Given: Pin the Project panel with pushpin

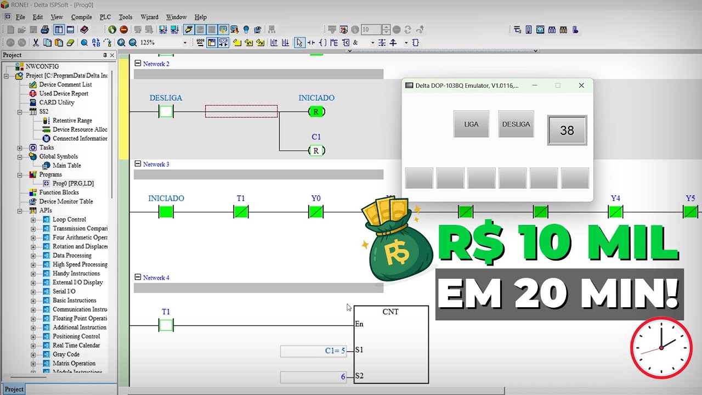Looking at the screenshot, I should pos(105,55).
